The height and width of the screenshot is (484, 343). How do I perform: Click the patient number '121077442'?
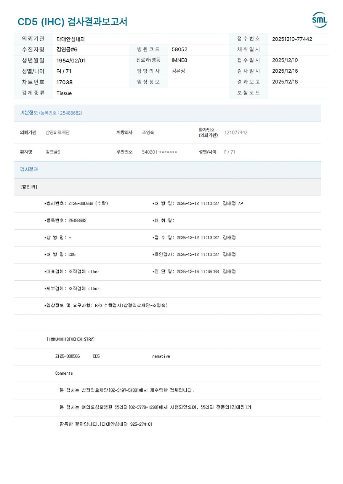236,133
